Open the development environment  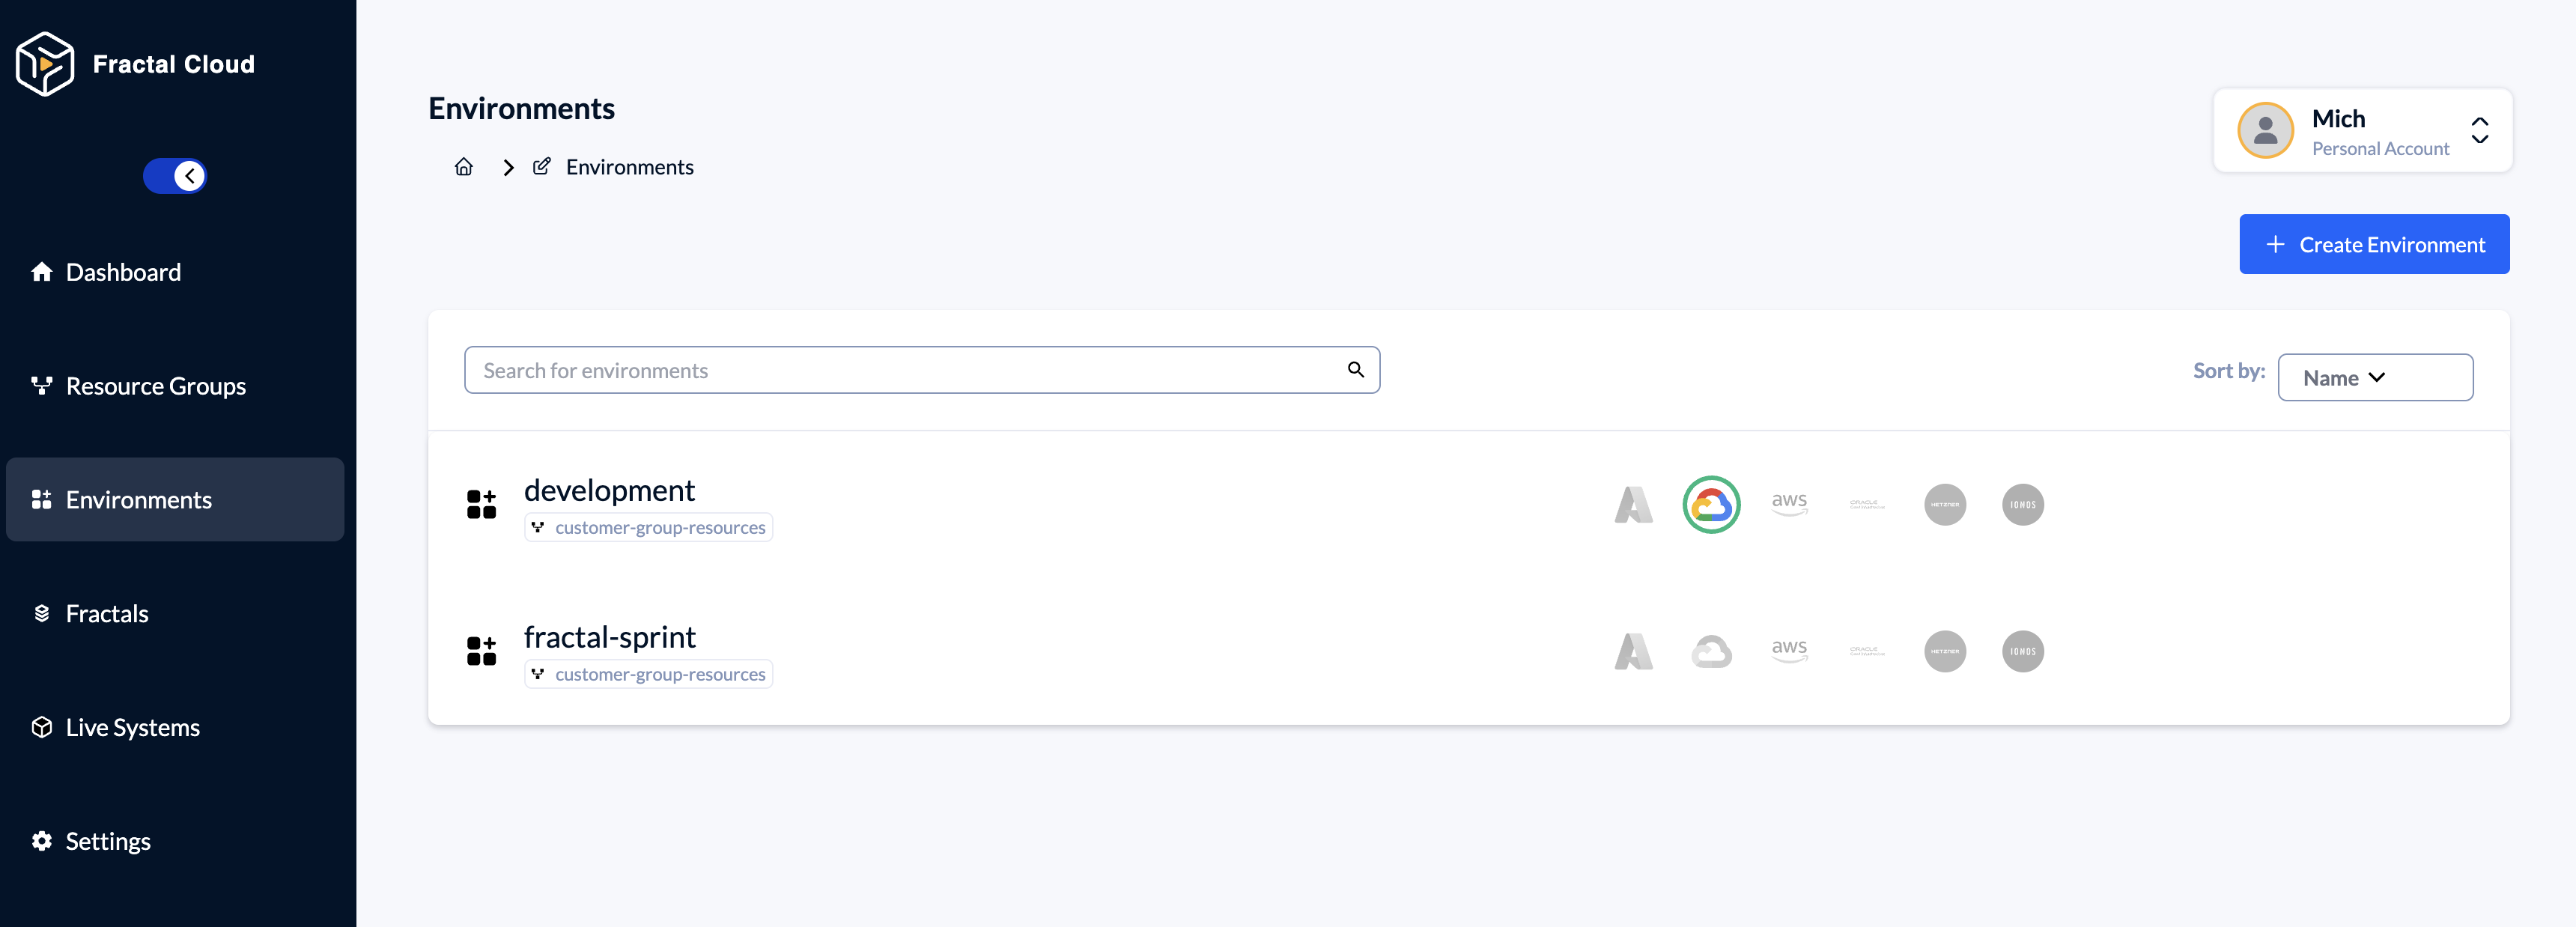click(x=609, y=490)
